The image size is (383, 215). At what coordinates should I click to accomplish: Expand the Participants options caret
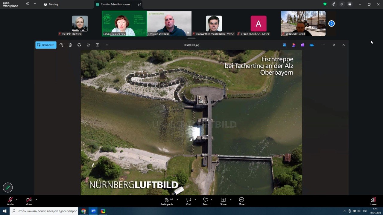[x=177, y=199]
